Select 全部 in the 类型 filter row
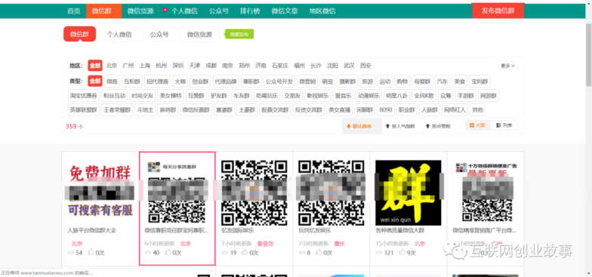Image resolution: width=592 pixels, height=277 pixels. 95,82
